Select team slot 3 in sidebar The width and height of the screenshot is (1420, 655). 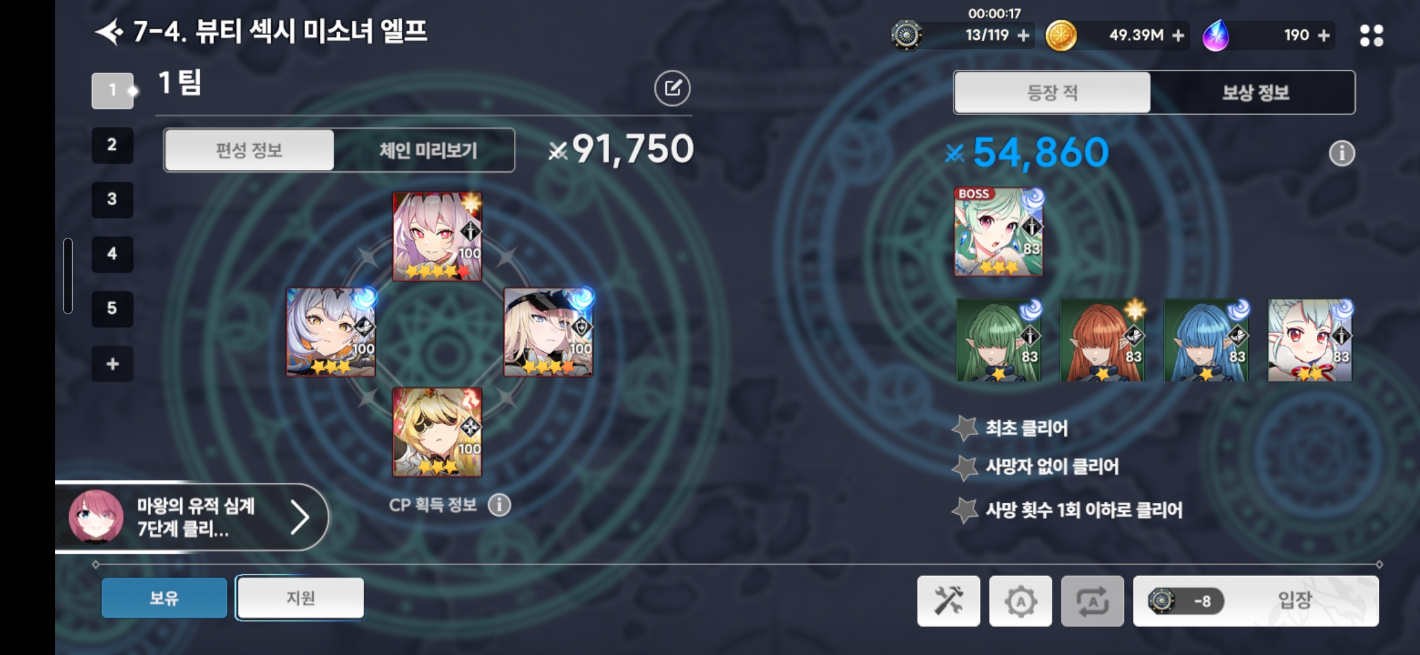click(112, 199)
